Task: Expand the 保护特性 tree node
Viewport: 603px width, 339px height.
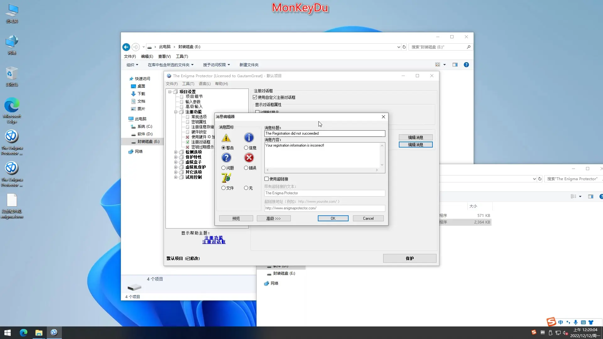Action: (176, 157)
